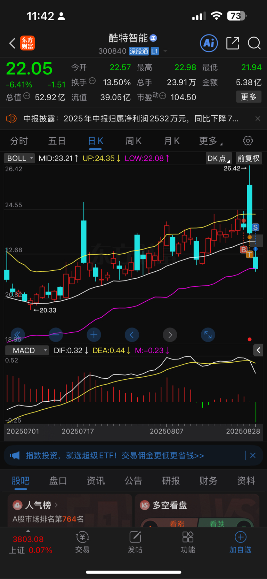Open search with the magnifier icon
The height and width of the screenshot is (579, 267).
pos(254,43)
